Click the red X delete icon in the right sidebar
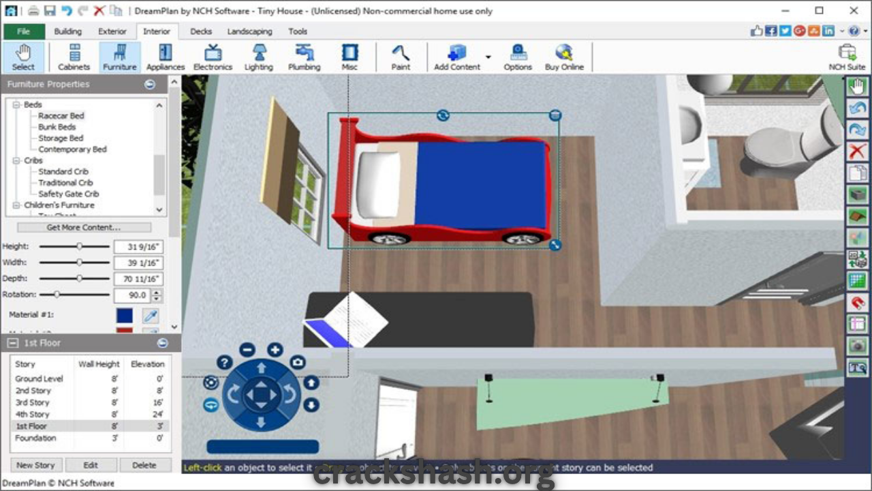 (x=857, y=151)
